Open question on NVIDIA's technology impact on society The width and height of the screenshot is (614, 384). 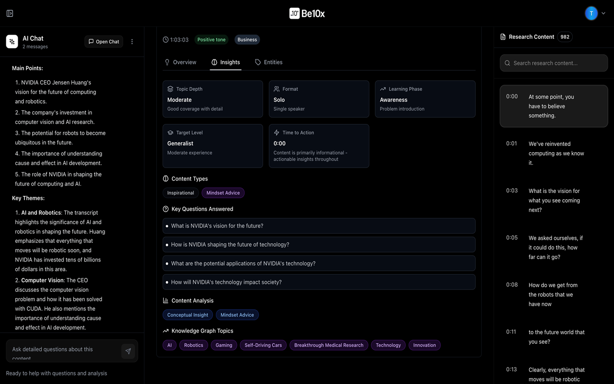319,282
